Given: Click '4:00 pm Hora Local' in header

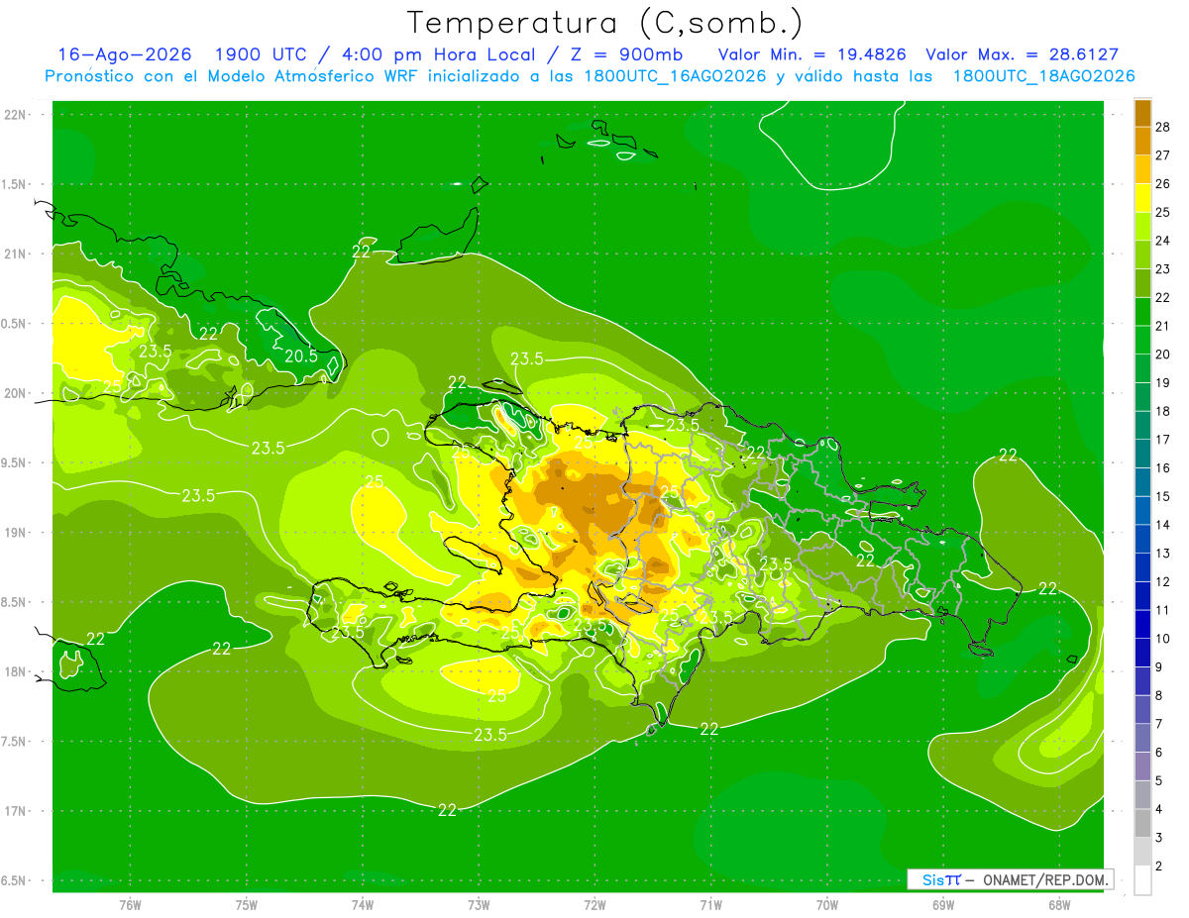Looking at the screenshot, I should [437, 54].
